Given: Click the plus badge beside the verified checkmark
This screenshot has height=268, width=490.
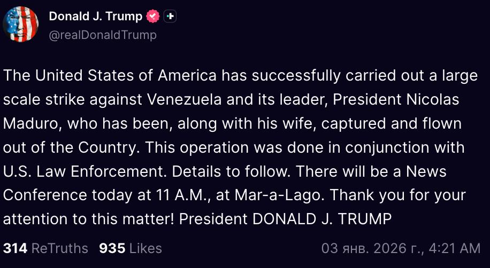Looking at the screenshot, I should [170, 17].
